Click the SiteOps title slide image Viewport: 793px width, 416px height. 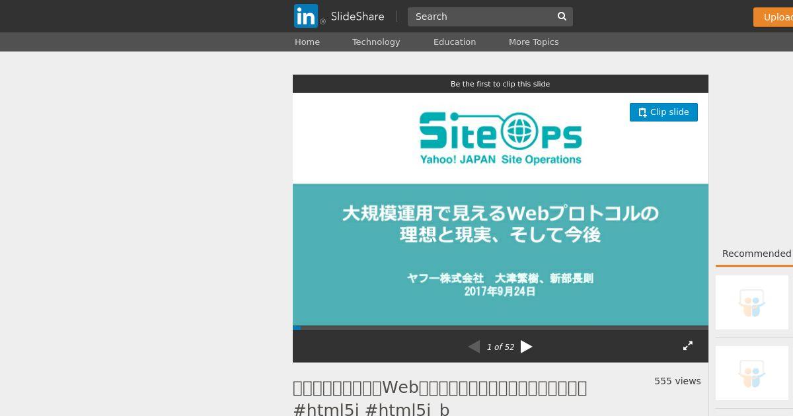tap(500, 209)
